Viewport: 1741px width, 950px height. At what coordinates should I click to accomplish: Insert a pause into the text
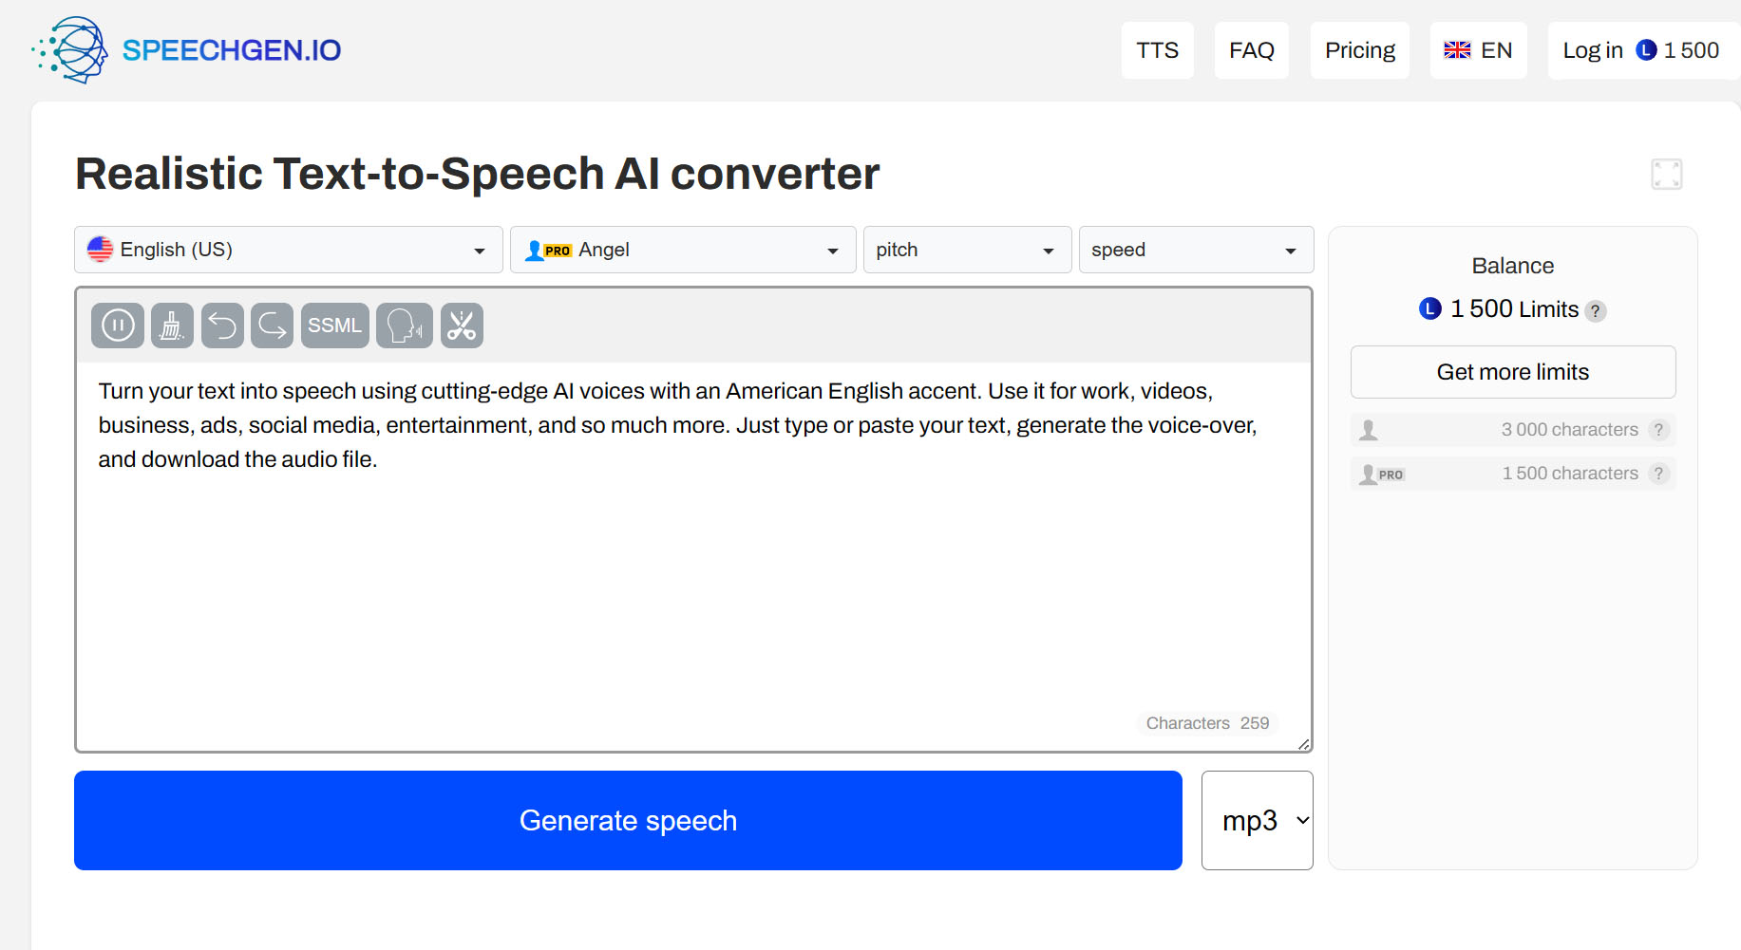(x=117, y=325)
